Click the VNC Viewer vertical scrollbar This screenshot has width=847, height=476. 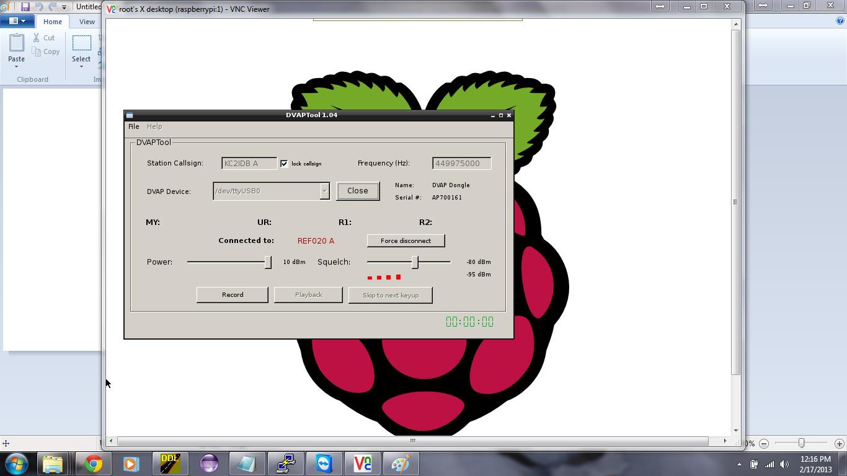tap(736, 202)
